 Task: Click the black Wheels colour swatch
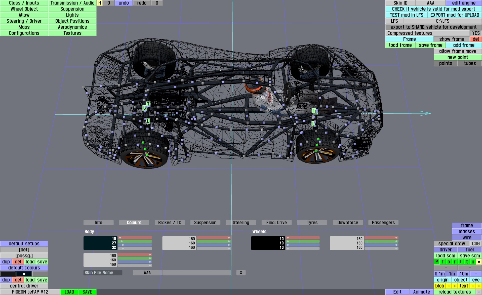(x=268, y=243)
